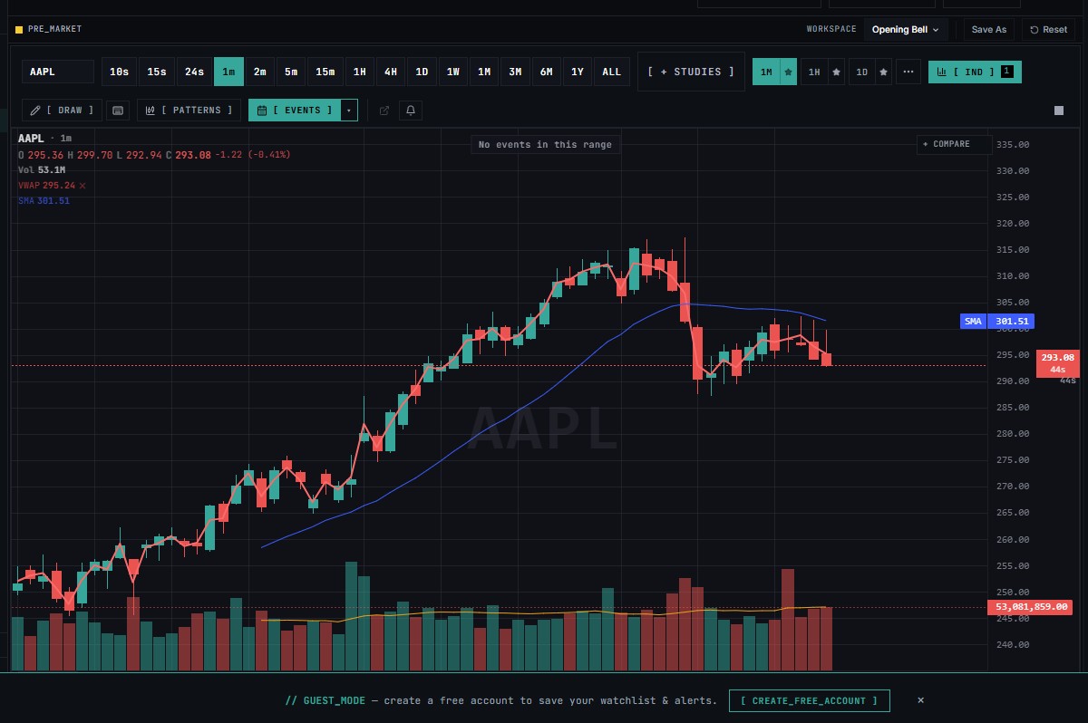Toggle the 1H favorite preset button
This screenshot has width=1088, height=723.
point(814,72)
